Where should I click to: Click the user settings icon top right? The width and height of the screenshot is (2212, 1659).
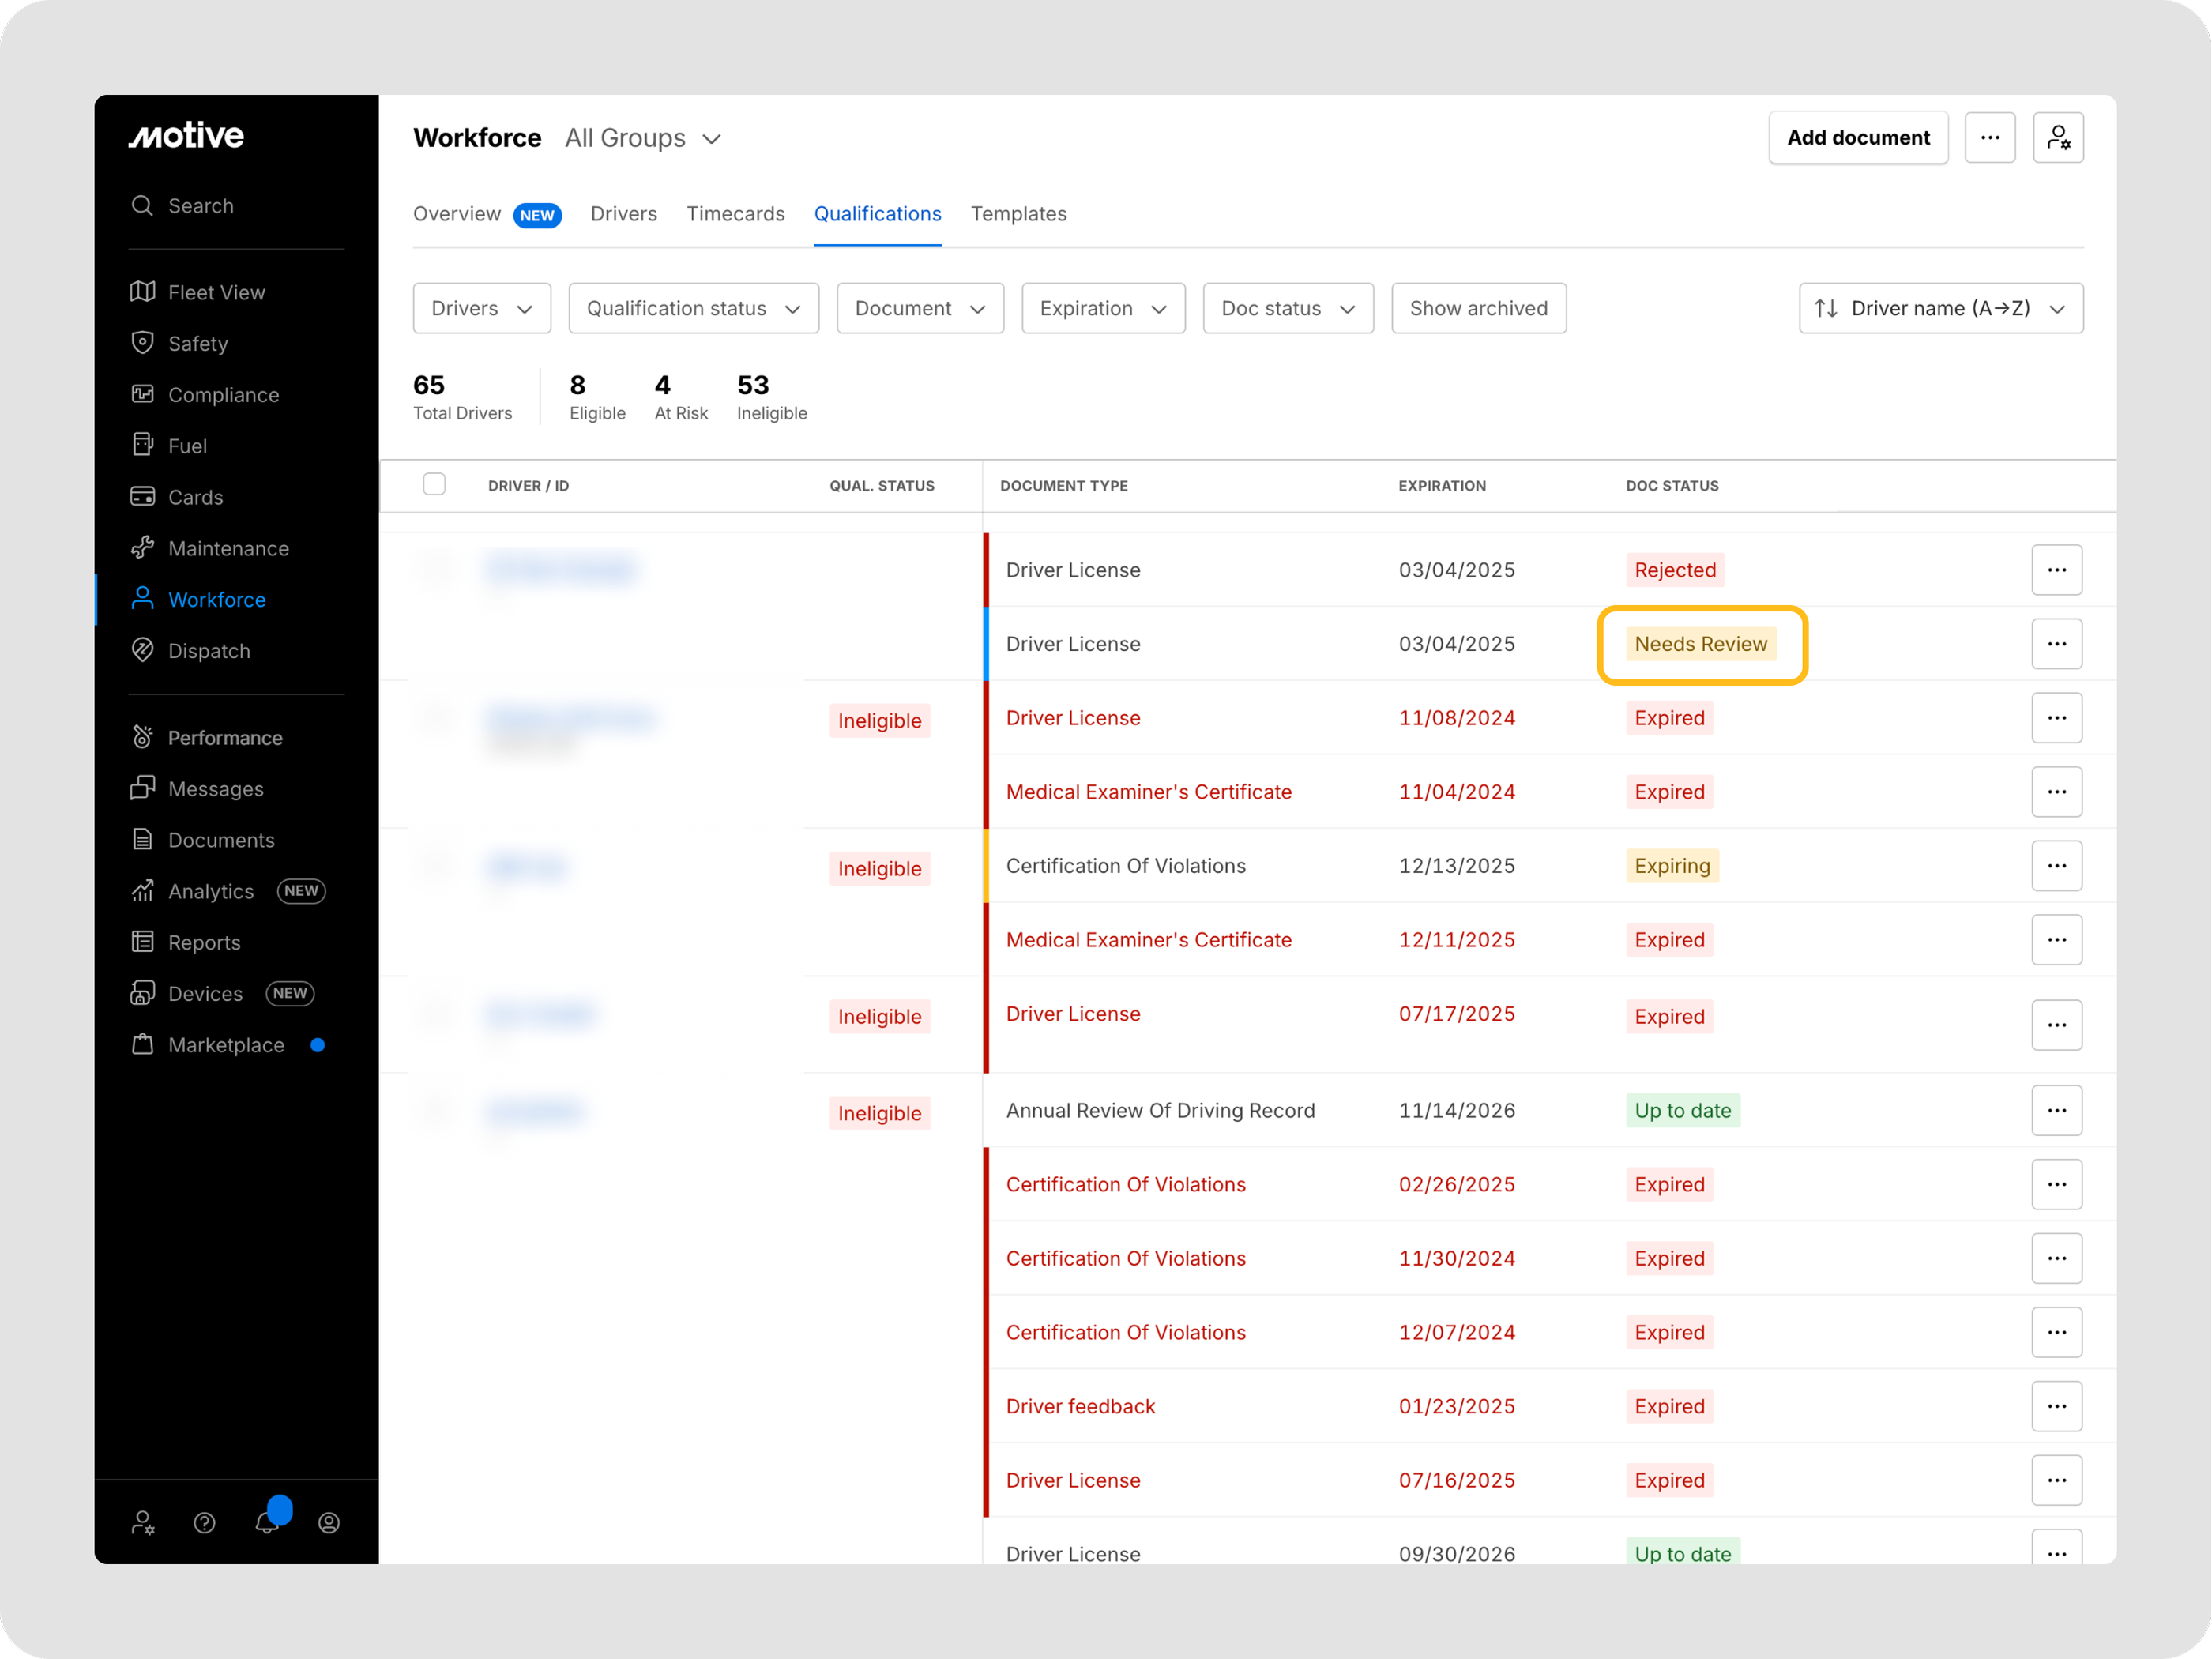[2057, 138]
